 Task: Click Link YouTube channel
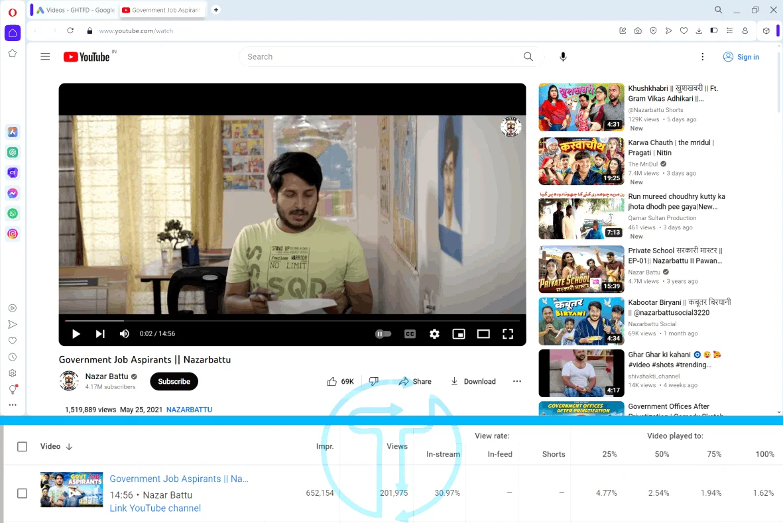[155, 508]
